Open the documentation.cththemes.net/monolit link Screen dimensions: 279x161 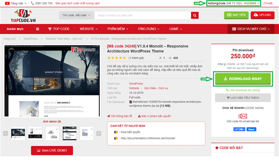pos(148,138)
